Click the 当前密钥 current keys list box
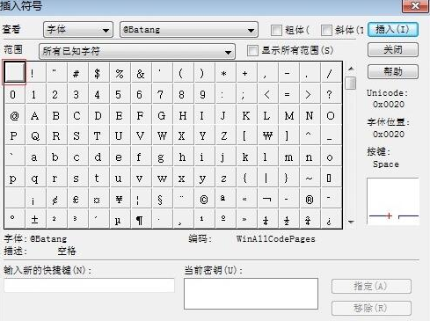The image size is (430, 321). tap(251, 294)
